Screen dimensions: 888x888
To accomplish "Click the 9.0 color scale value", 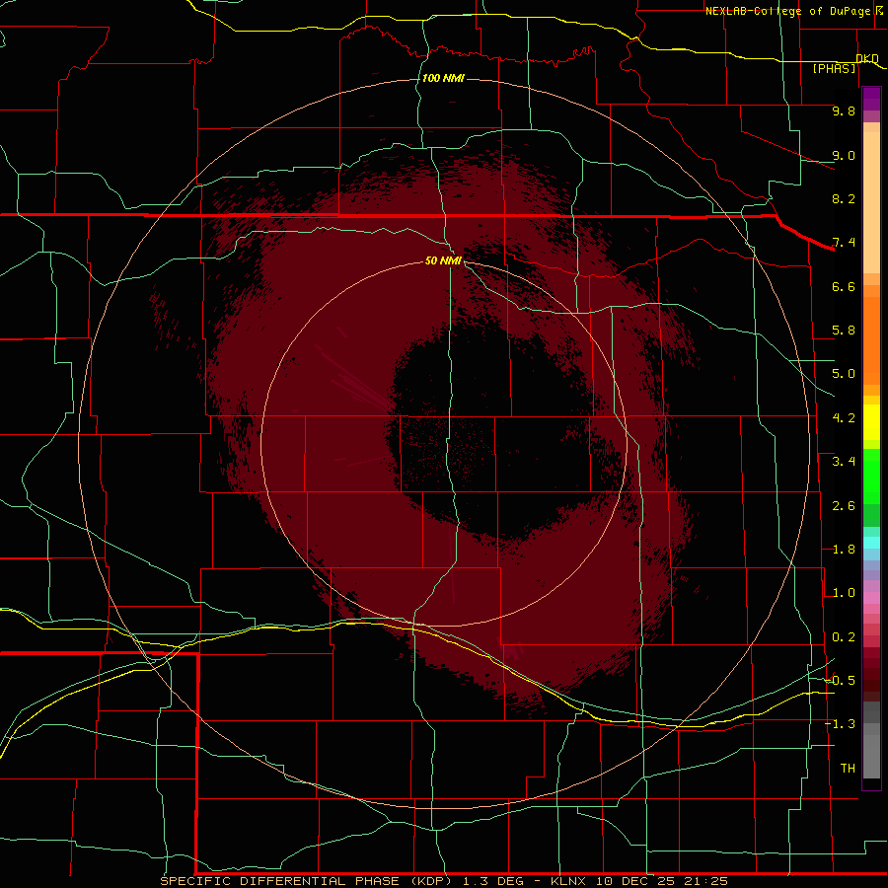I will pyautogui.click(x=844, y=155).
